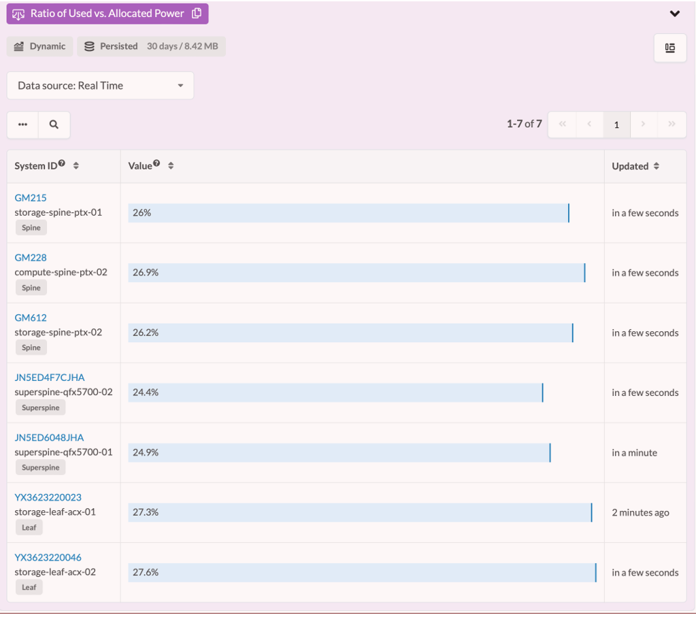Open the three-dots more options menu
Viewport: 696px width, 617px height.
(x=23, y=124)
